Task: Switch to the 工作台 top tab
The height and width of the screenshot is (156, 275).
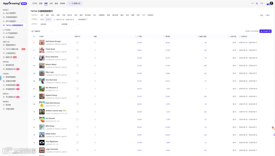Action: point(35,3)
